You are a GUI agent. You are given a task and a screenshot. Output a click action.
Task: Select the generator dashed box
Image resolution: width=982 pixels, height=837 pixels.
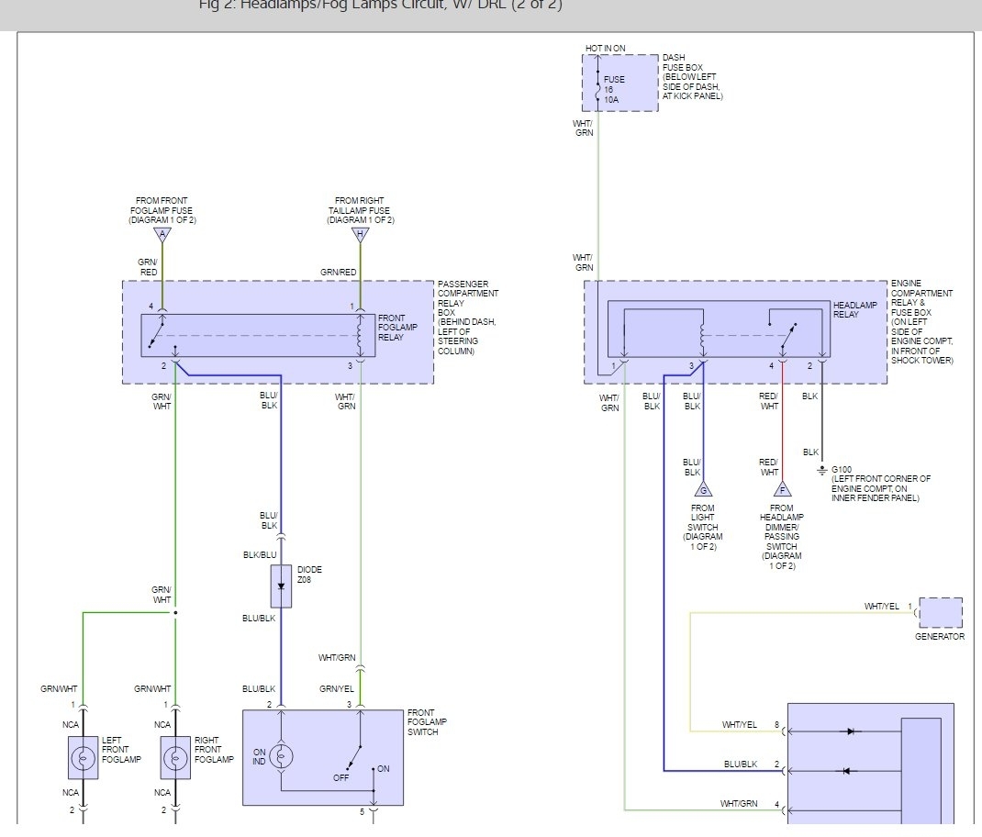click(x=940, y=613)
